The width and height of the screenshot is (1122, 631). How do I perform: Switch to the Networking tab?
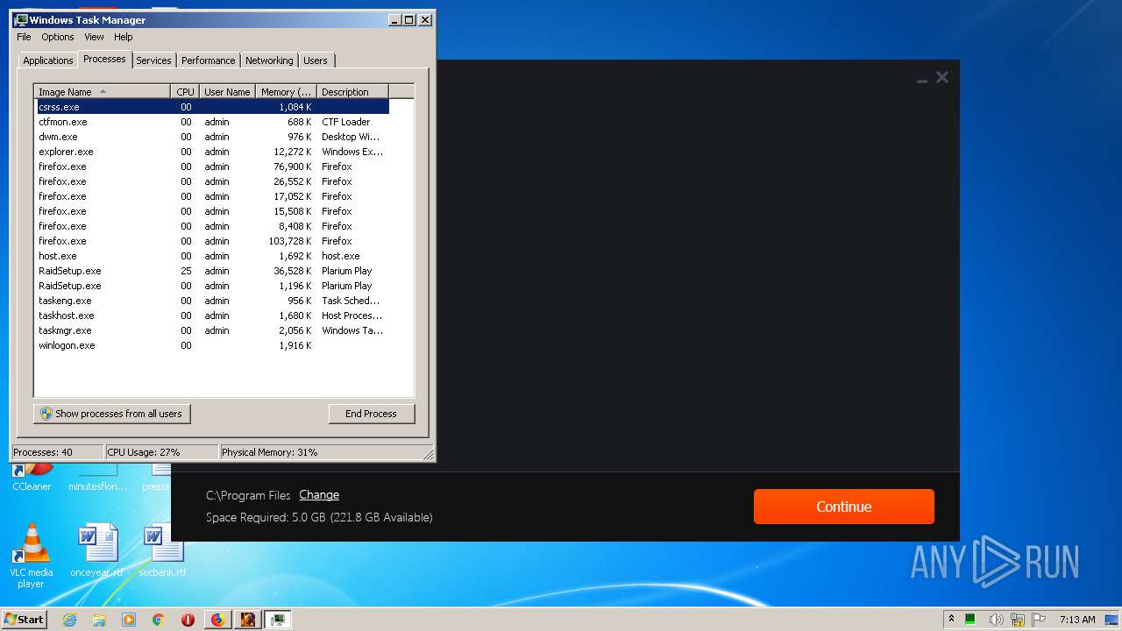click(x=269, y=60)
